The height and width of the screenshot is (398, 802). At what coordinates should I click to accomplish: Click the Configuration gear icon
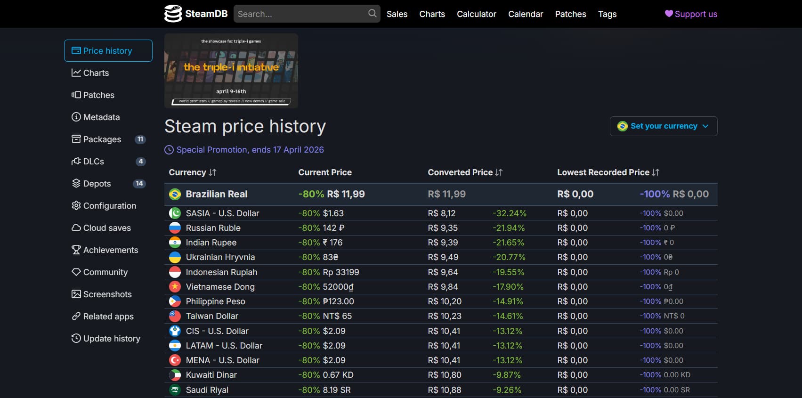pyautogui.click(x=76, y=205)
